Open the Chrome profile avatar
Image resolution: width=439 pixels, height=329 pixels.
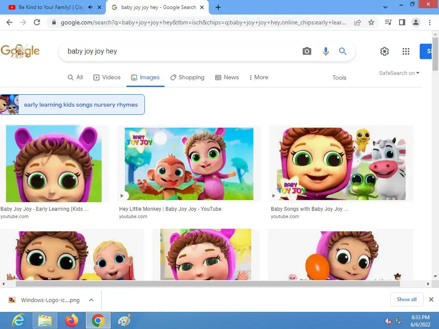pos(416,22)
